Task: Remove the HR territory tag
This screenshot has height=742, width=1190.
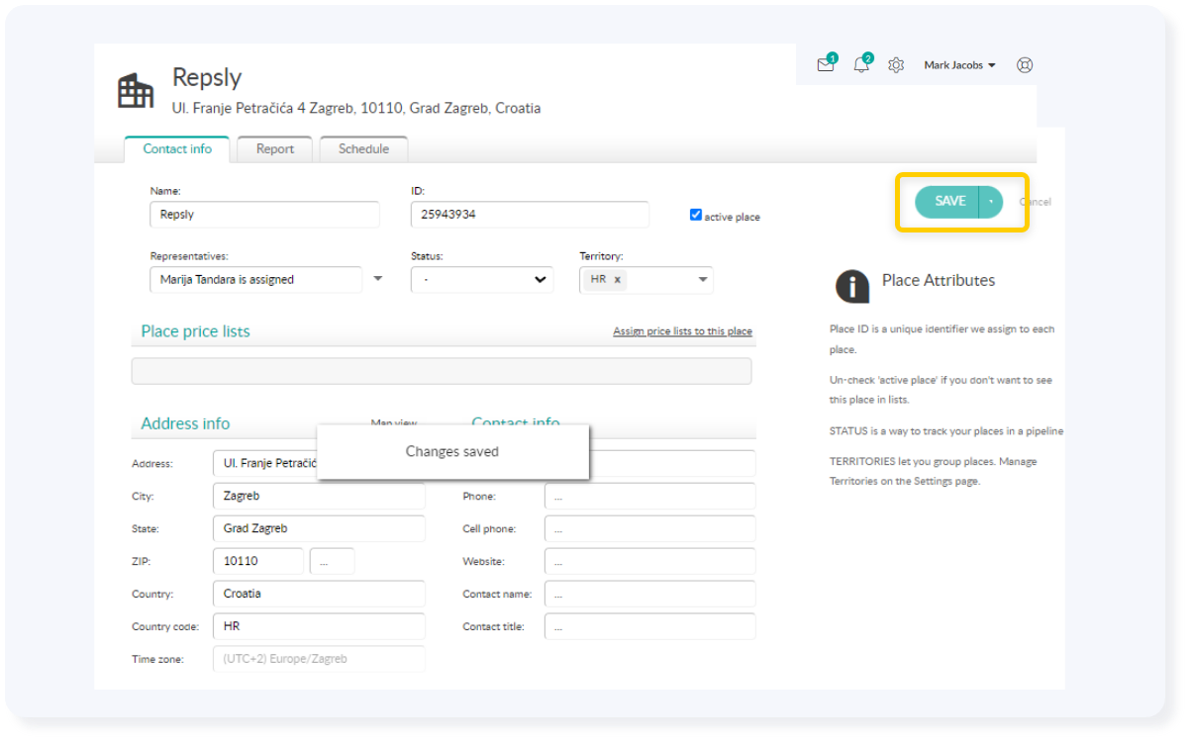Action: coord(618,280)
